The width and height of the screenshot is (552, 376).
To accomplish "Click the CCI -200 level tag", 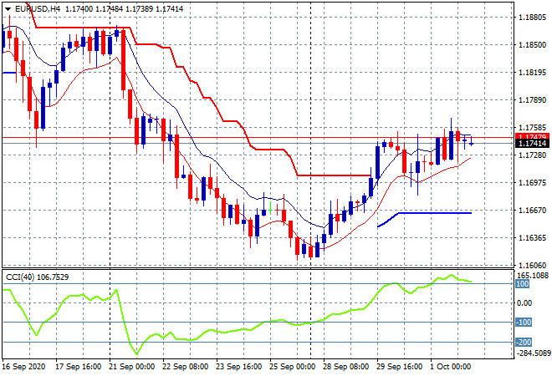I will [524, 343].
